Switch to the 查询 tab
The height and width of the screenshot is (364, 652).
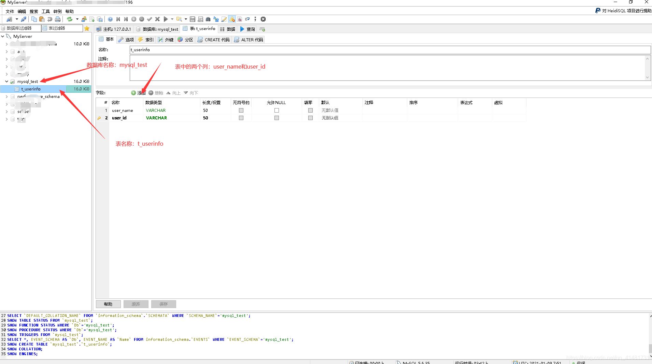[247, 29]
